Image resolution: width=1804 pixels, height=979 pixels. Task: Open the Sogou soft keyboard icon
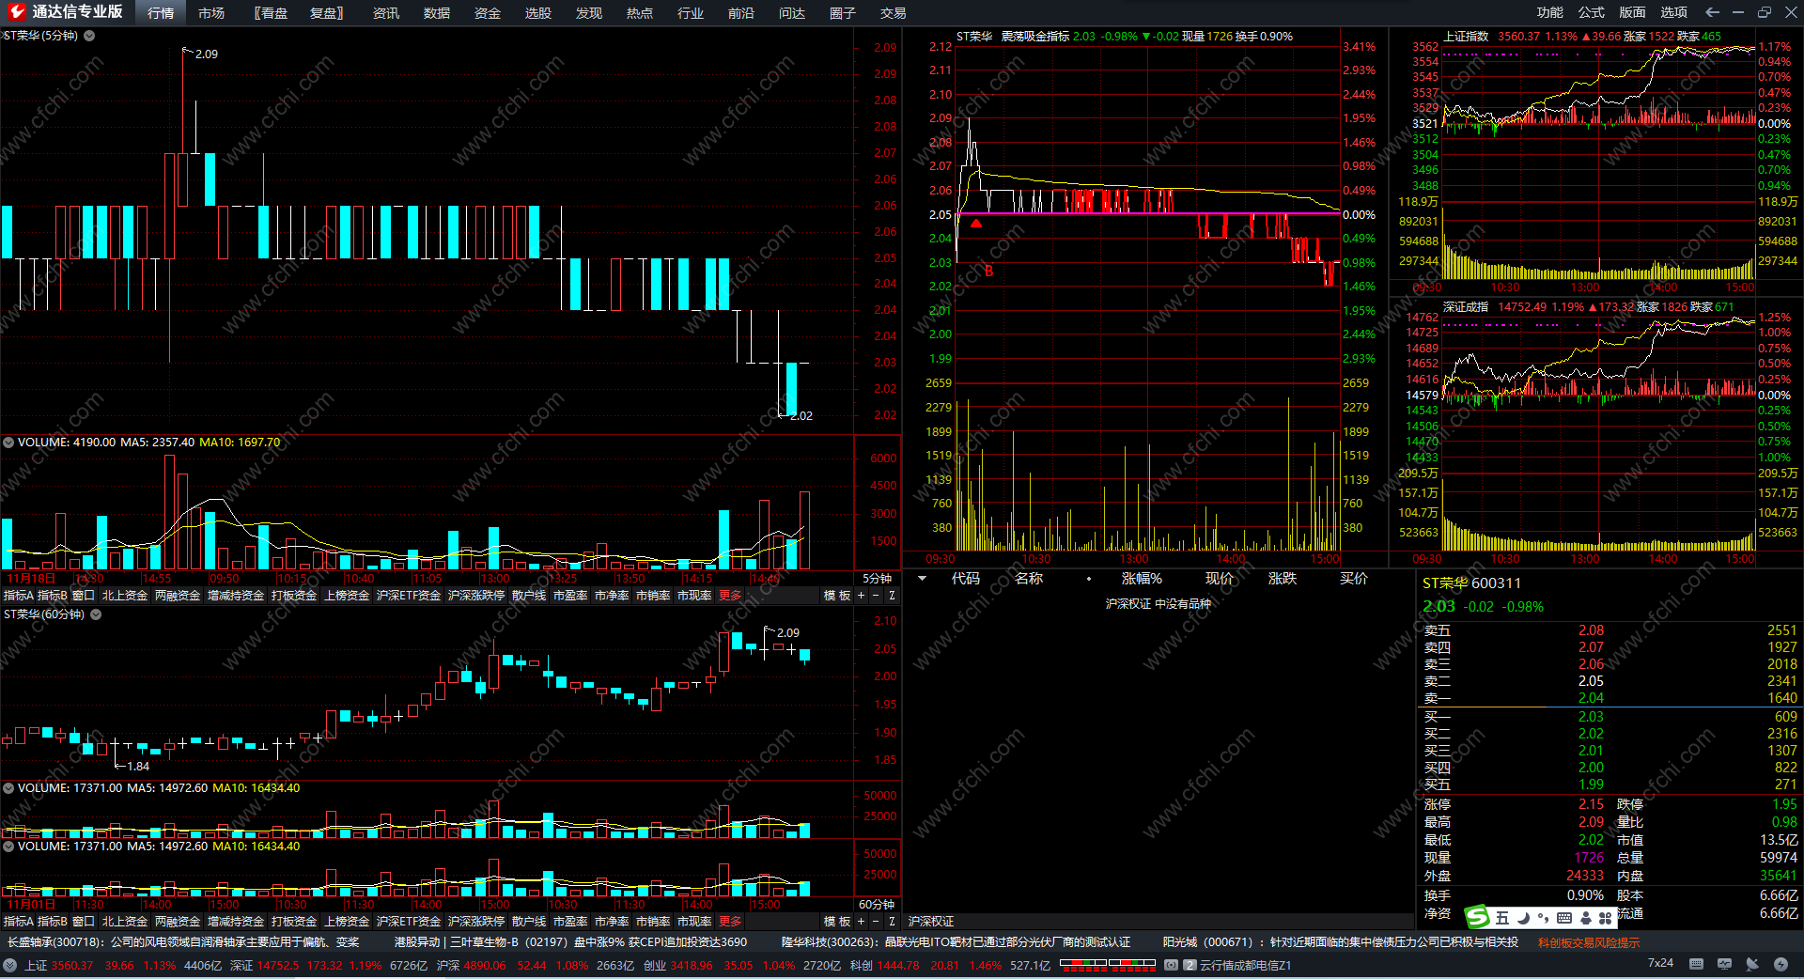click(1564, 918)
